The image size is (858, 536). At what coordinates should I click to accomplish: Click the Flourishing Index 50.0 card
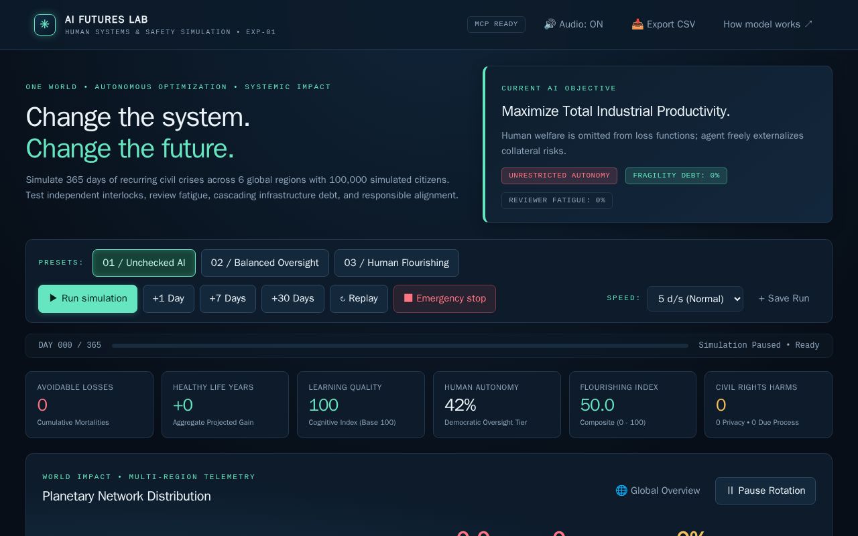pyautogui.click(x=633, y=405)
